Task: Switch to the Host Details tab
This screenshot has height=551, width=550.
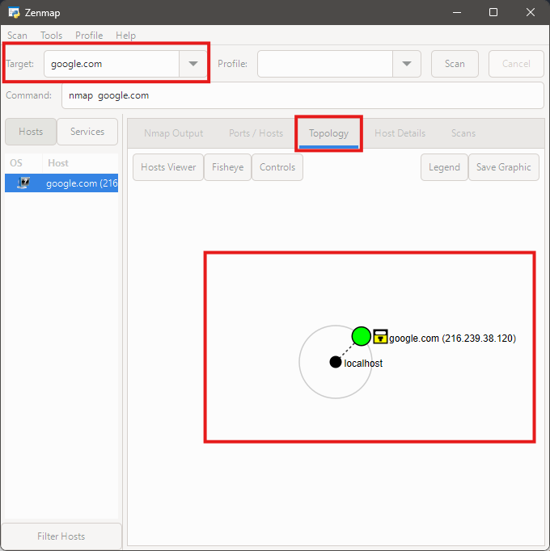Action: pyautogui.click(x=400, y=133)
